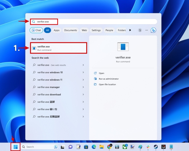189x151 pixels.
Task: Open the Xbox app in the taskbar
Action: 125,147
